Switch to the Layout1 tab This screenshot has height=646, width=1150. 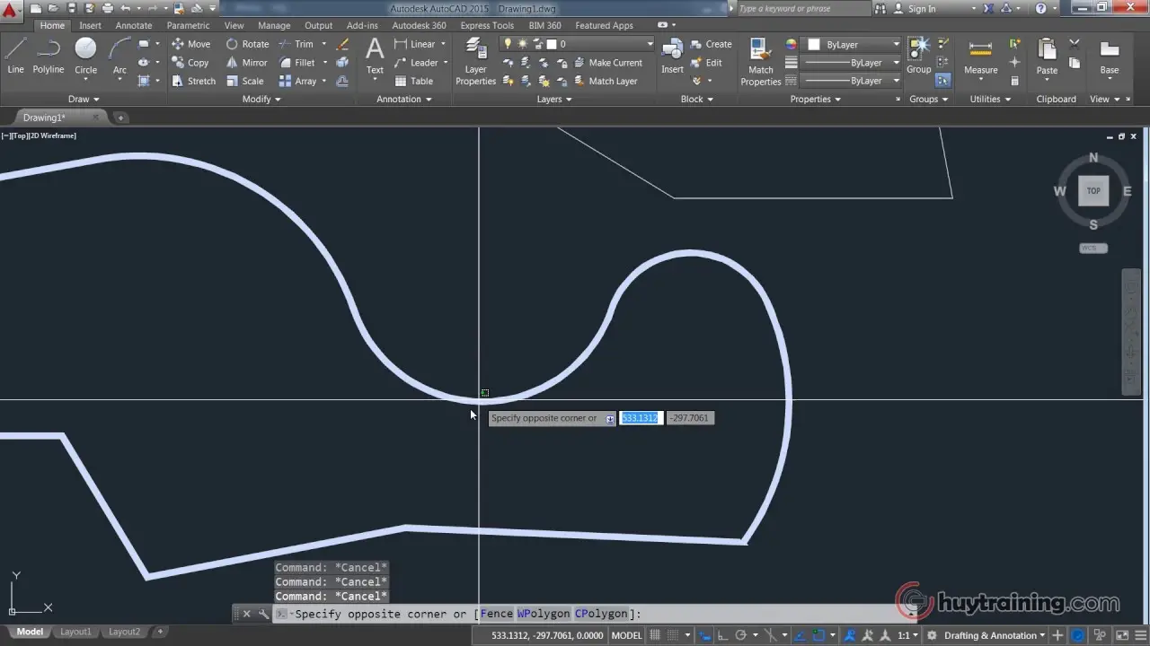coord(75,632)
